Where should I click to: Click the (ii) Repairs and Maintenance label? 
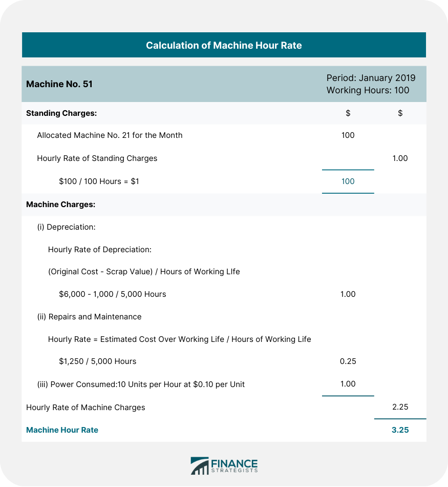click(89, 317)
